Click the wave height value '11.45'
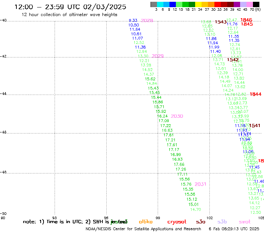This screenshot has width=264, height=232. (x=254, y=167)
